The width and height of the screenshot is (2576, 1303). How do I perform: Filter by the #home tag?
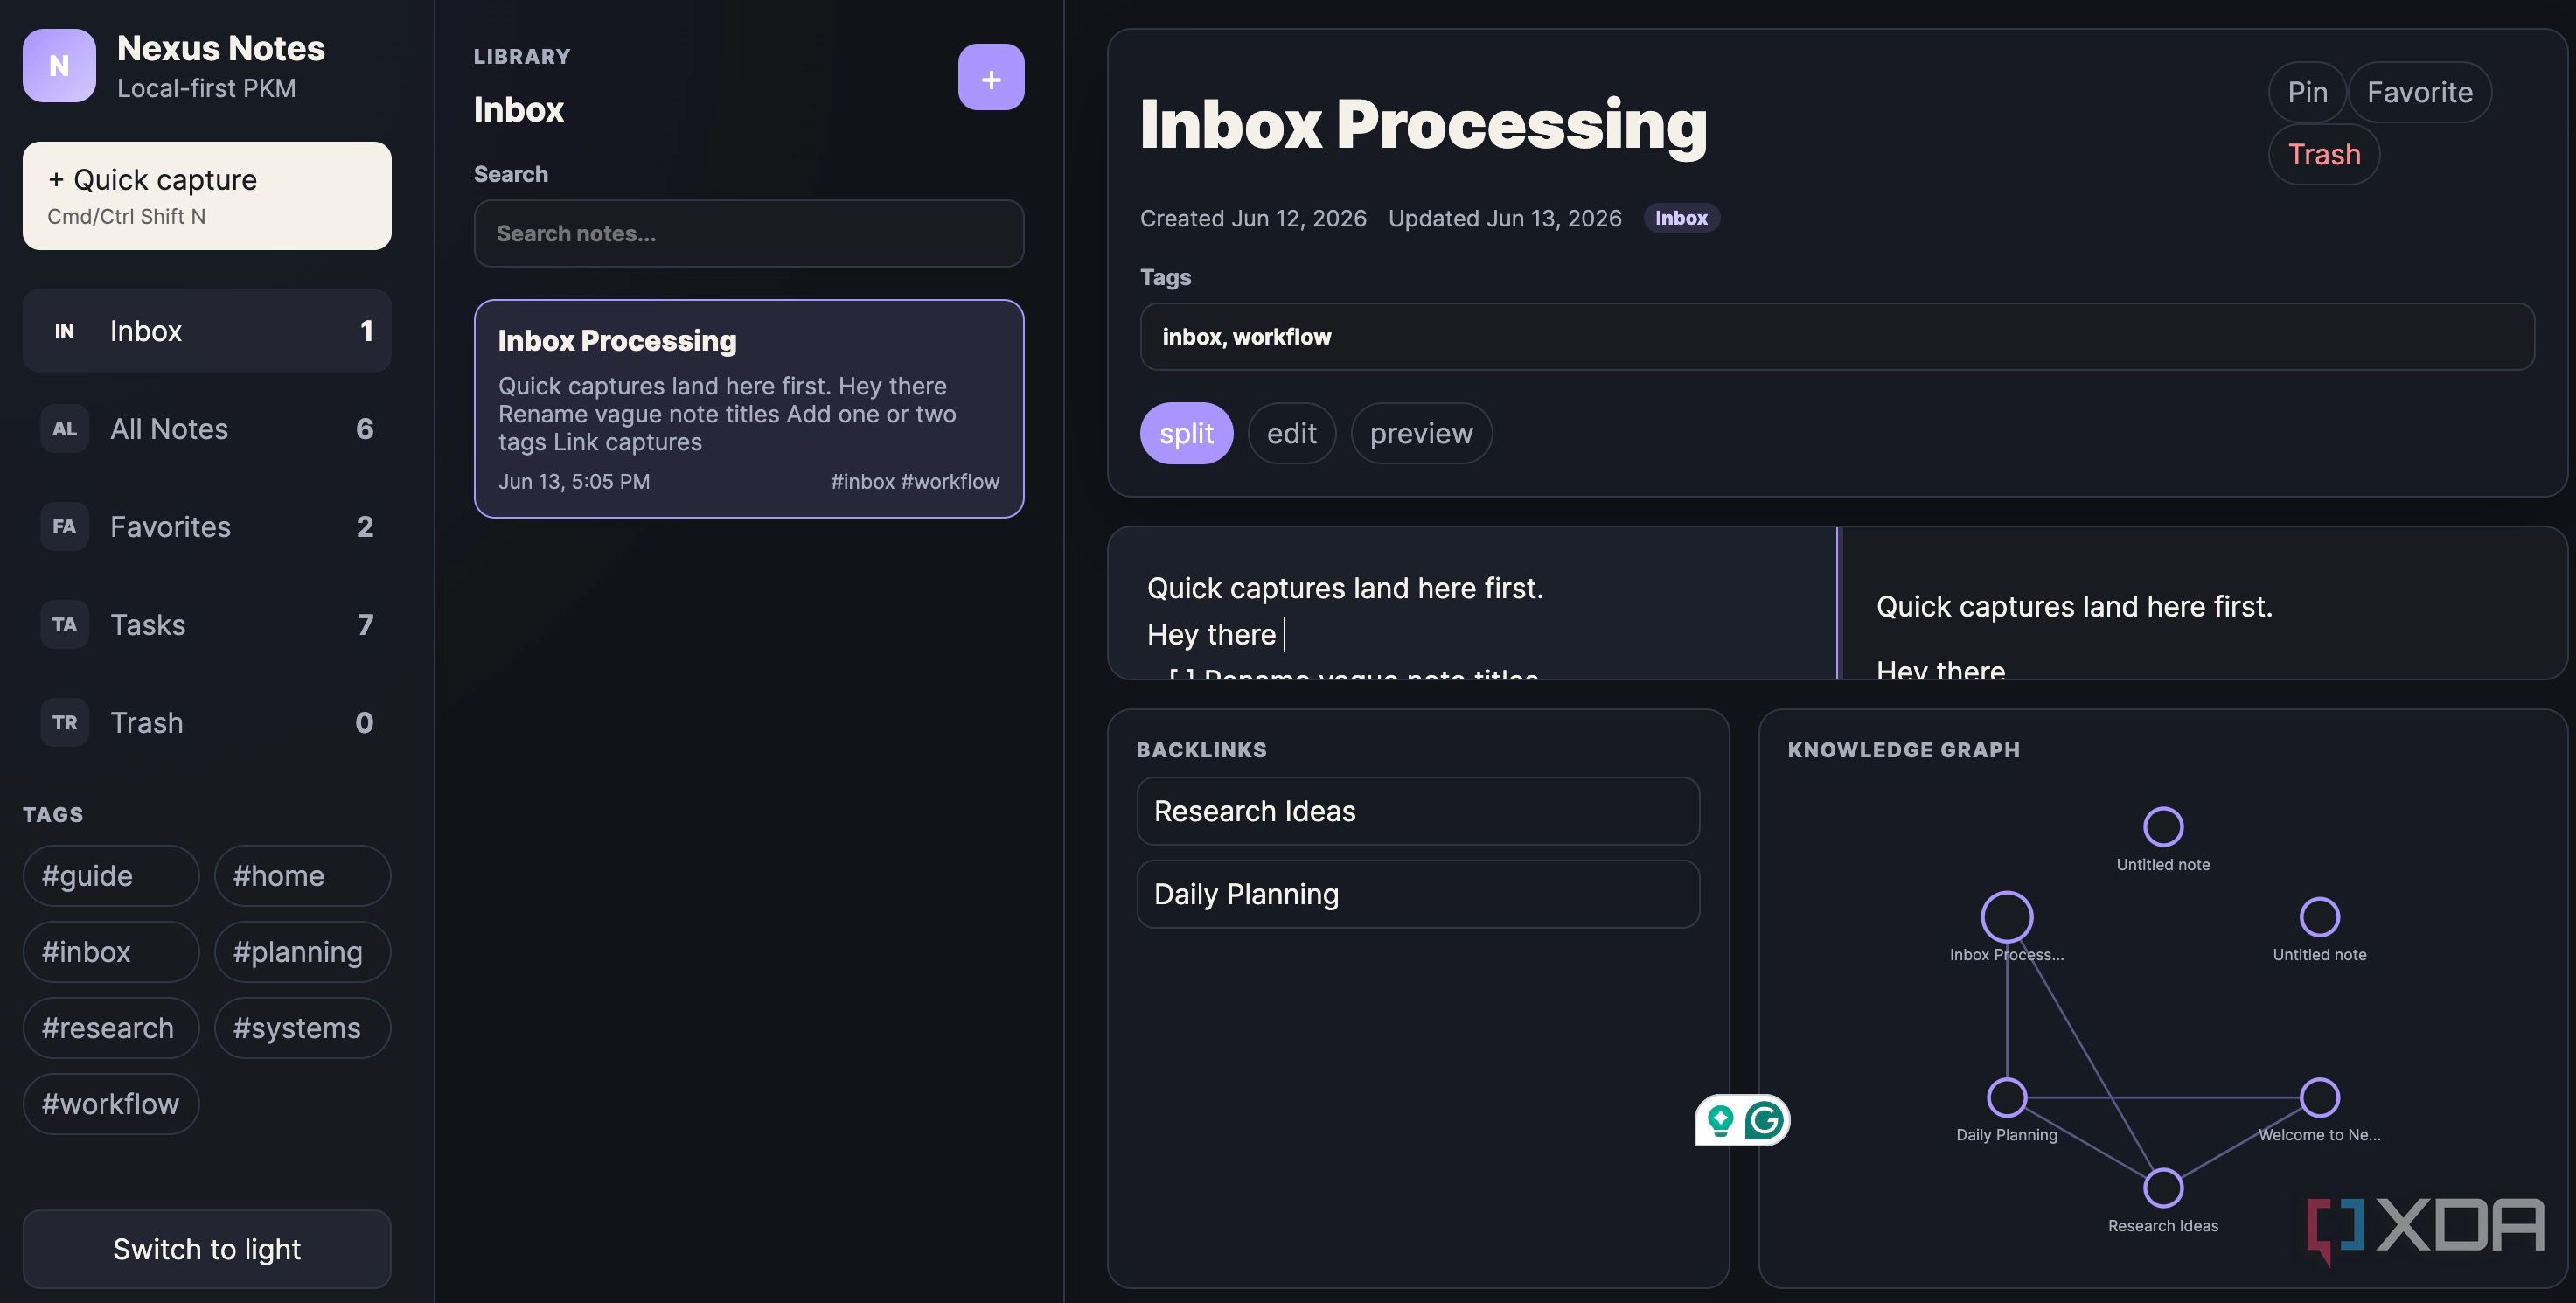pyautogui.click(x=302, y=876)
